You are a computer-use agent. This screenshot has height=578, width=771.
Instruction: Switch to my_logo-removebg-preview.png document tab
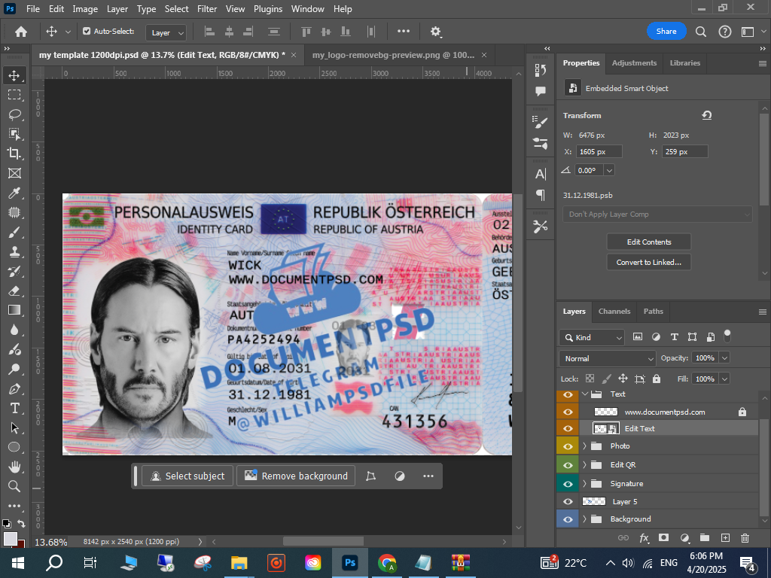point(393,55)
